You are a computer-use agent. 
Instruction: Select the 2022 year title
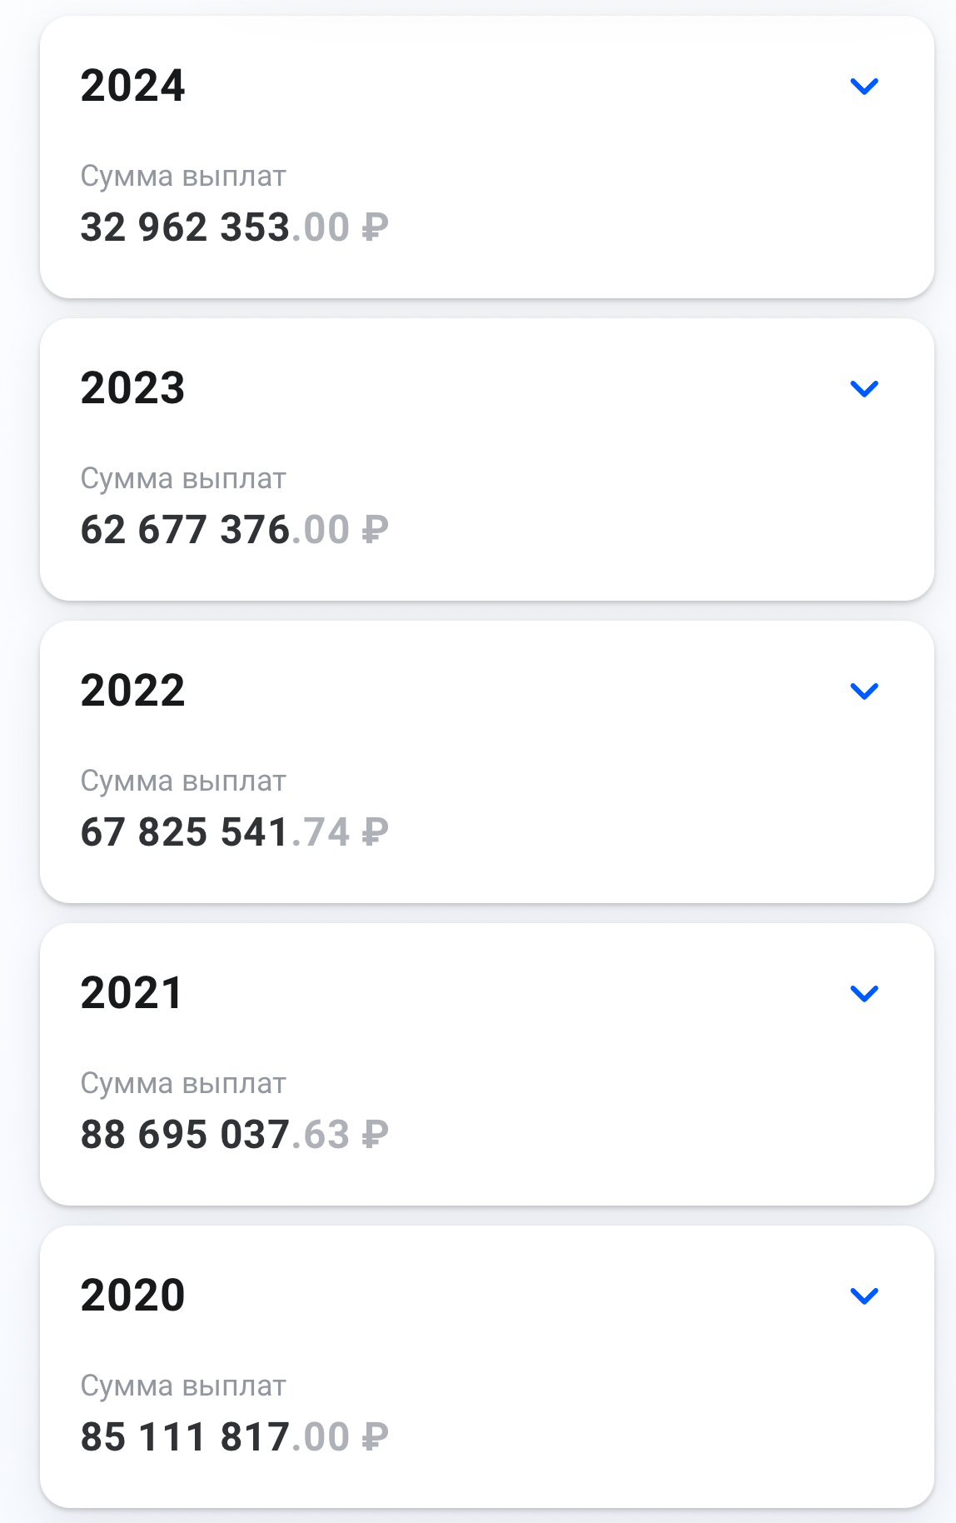[x=132, y=691]
